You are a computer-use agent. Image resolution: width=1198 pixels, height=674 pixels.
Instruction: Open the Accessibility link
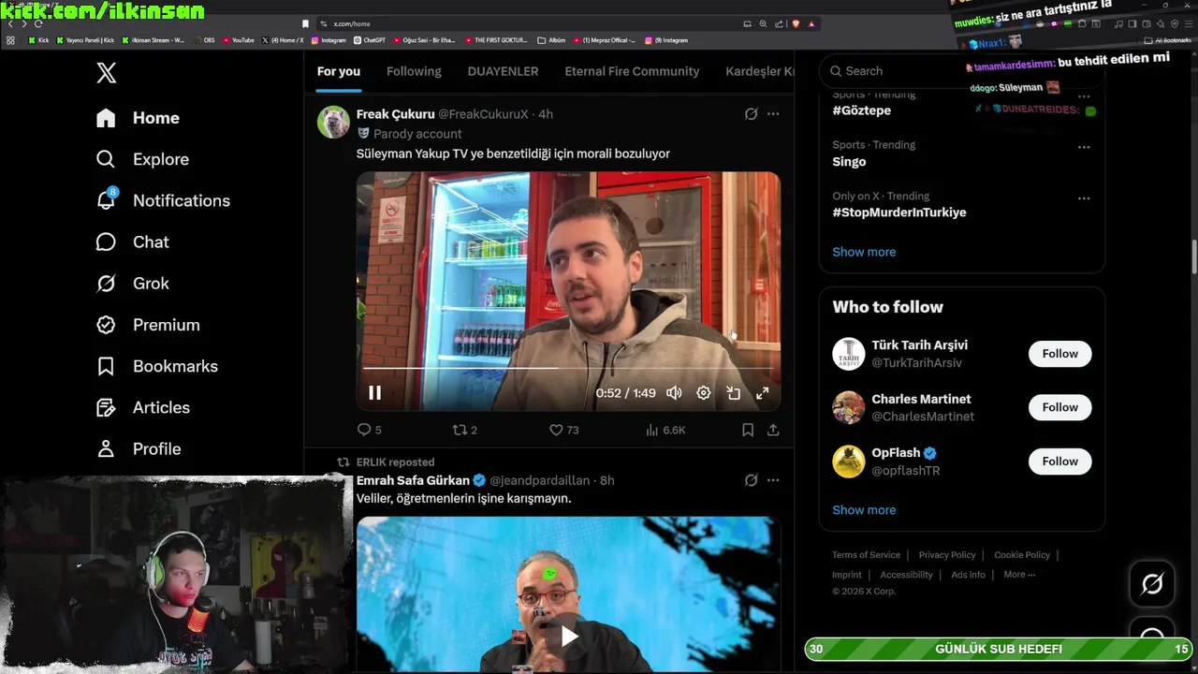pyautogui.click(x=906, y=575)
